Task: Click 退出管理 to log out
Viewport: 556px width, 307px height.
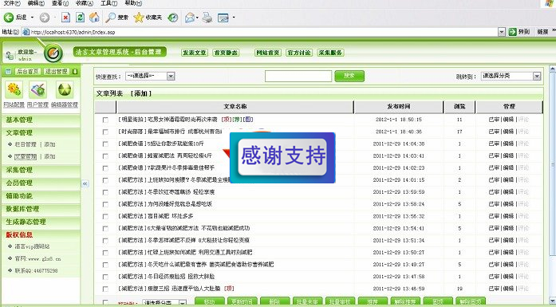Action: pos(56,72)
